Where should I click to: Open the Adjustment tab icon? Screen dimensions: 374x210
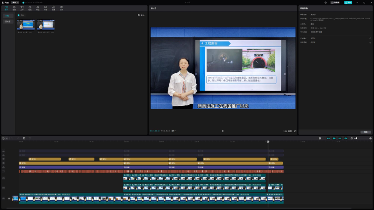pyautogui.click(x=61, y=8)
